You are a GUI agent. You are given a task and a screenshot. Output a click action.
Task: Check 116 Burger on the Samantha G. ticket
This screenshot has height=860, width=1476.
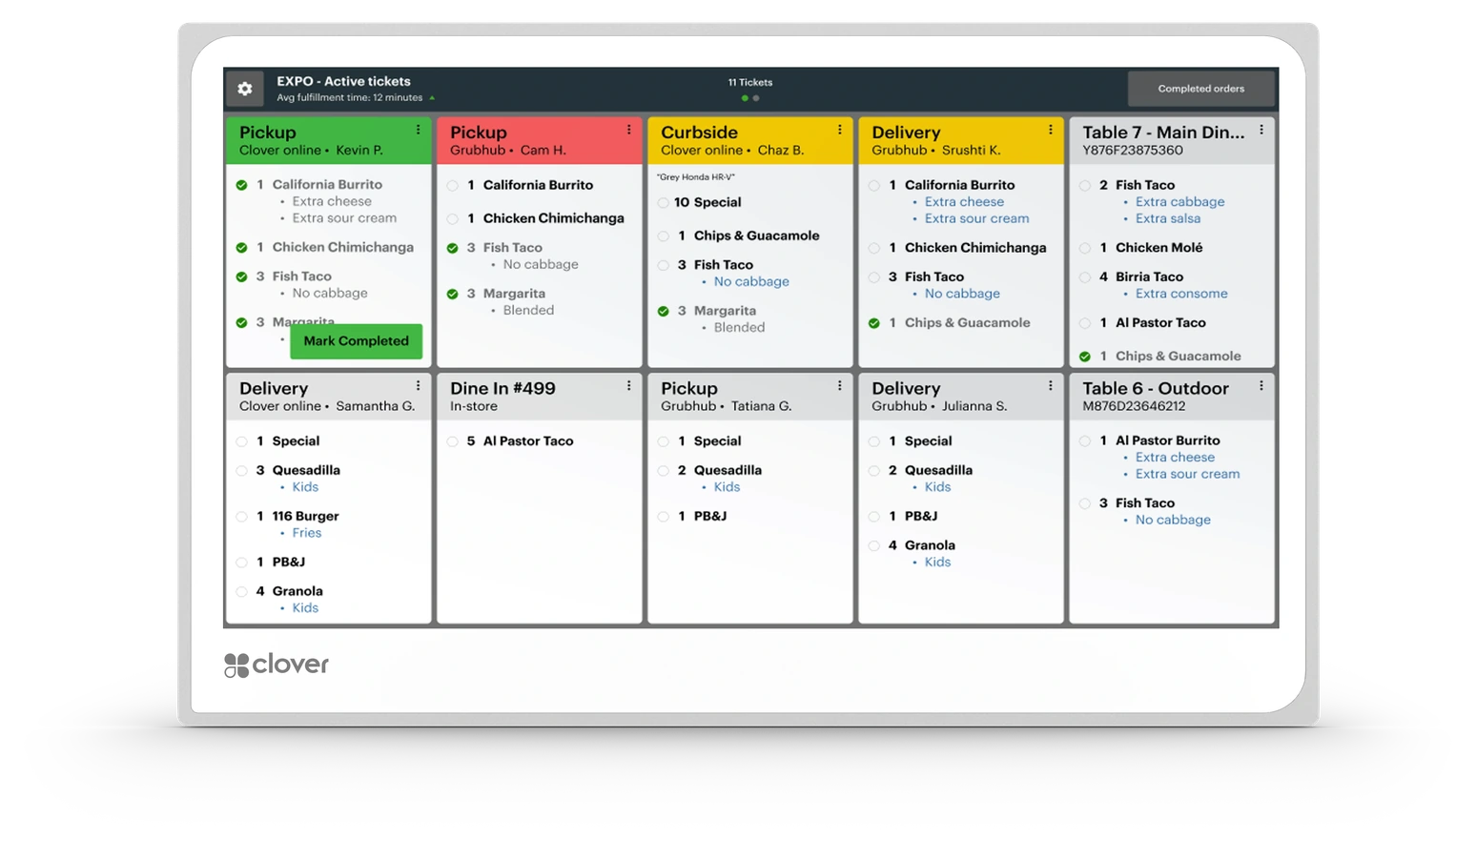pos(242,517)
